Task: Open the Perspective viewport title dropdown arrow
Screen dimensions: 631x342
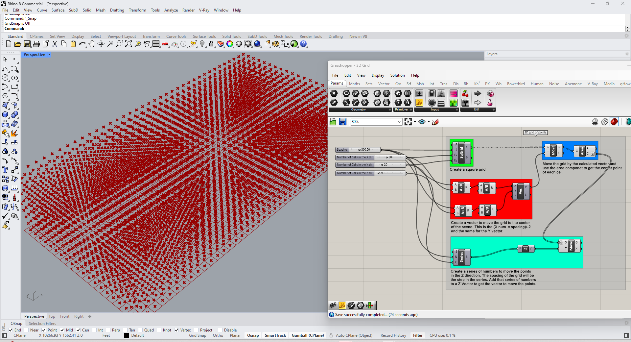Action: pyautogui.click(x=49, y=55)
